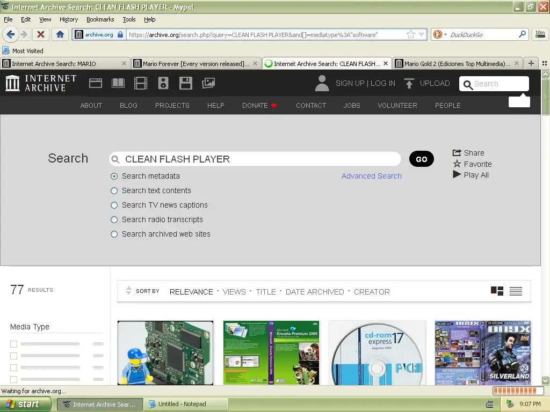The width and height of the screenshot is (550, 412).
Task: Open the Software floppy disk icon
Action: click(185, 83)
